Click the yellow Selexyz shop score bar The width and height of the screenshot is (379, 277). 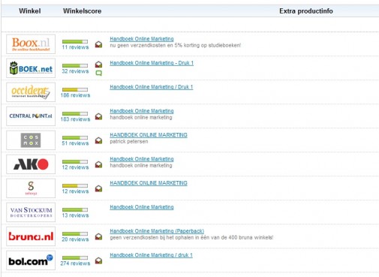[75, 185]
